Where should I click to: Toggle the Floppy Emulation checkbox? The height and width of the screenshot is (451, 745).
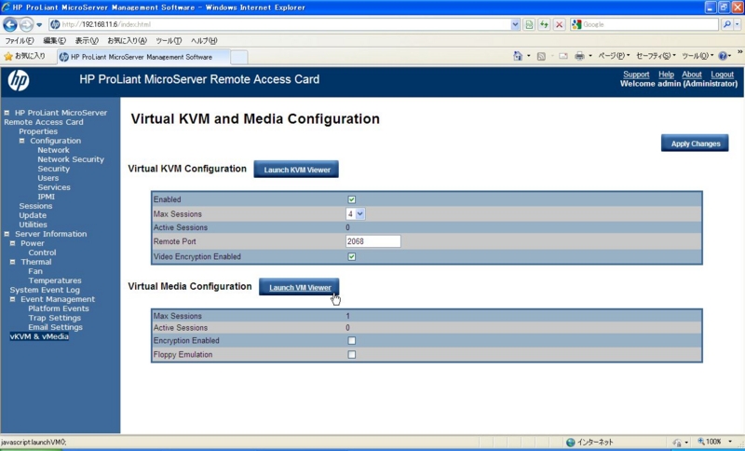pyautogui.click(x=352, y=354)
